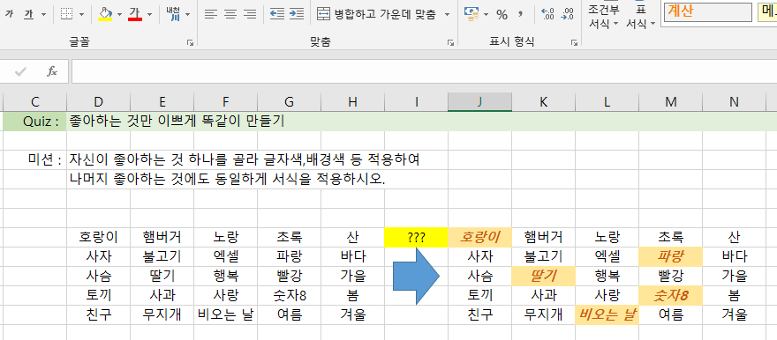Open 글꼴 font dialog launcher
The image size is (777, 340).
[190, 43]
